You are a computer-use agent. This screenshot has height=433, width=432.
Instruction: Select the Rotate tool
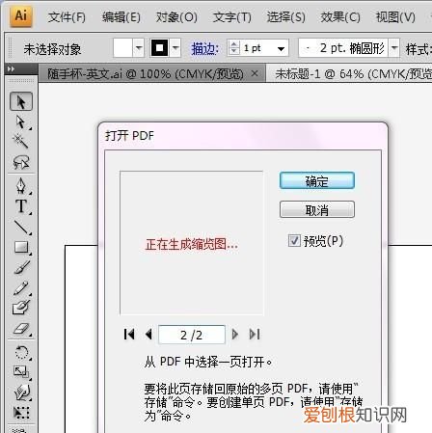pos(22,352)
